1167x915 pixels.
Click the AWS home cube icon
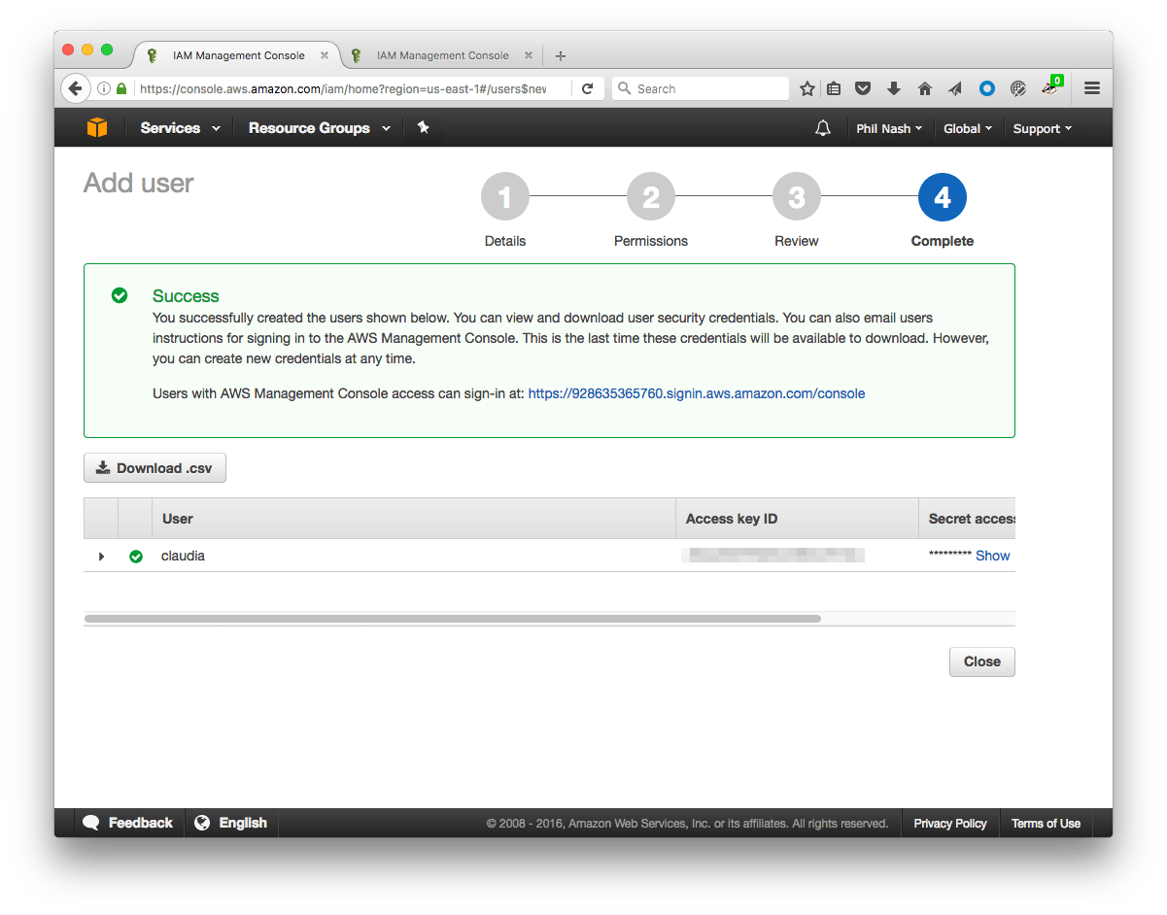click(97, 127)
